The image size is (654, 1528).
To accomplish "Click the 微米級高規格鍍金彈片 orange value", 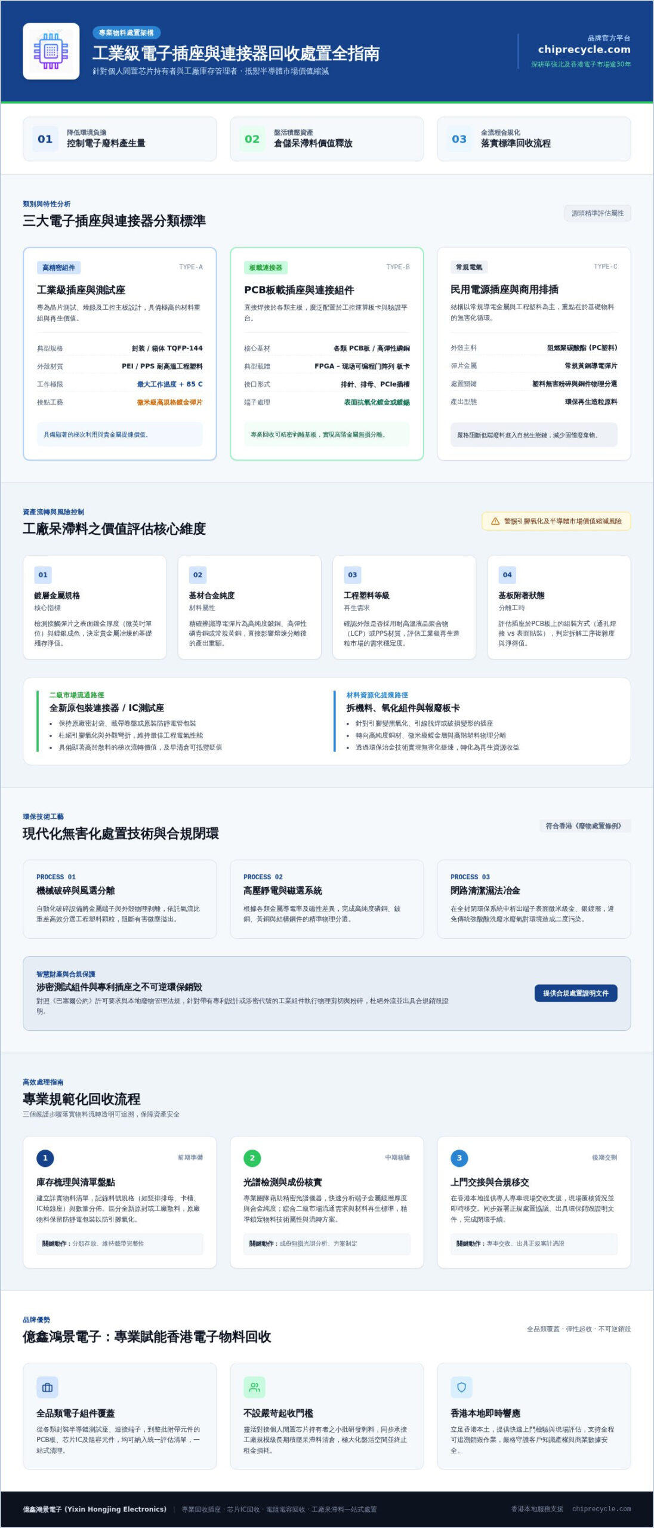I will click(170, 402).
